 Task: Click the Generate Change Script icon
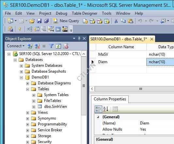click(10, 29)
